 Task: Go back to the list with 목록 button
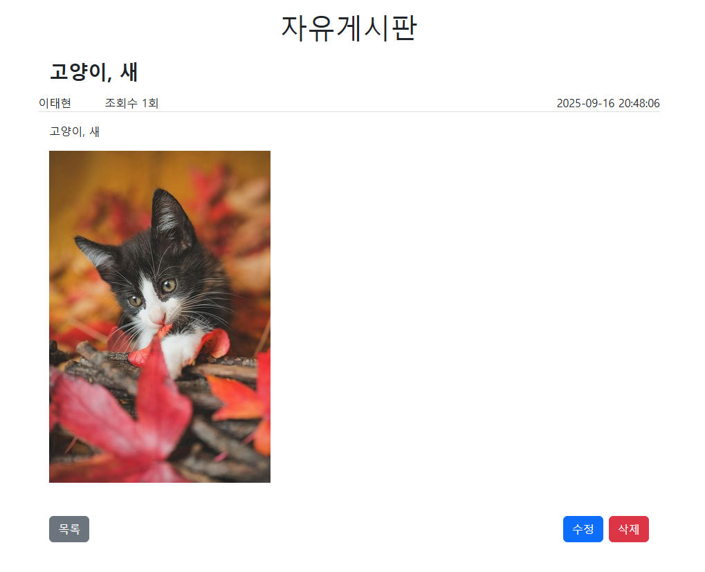point(69,529)
